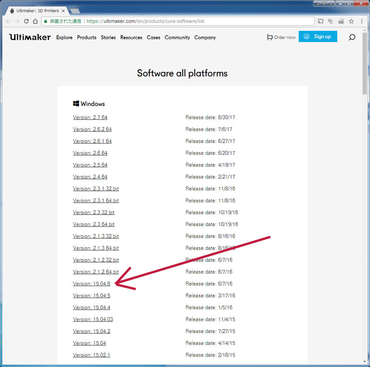Open the Resources menu
This screenshot has height=367, width=370.
click(x=131, y=37)
